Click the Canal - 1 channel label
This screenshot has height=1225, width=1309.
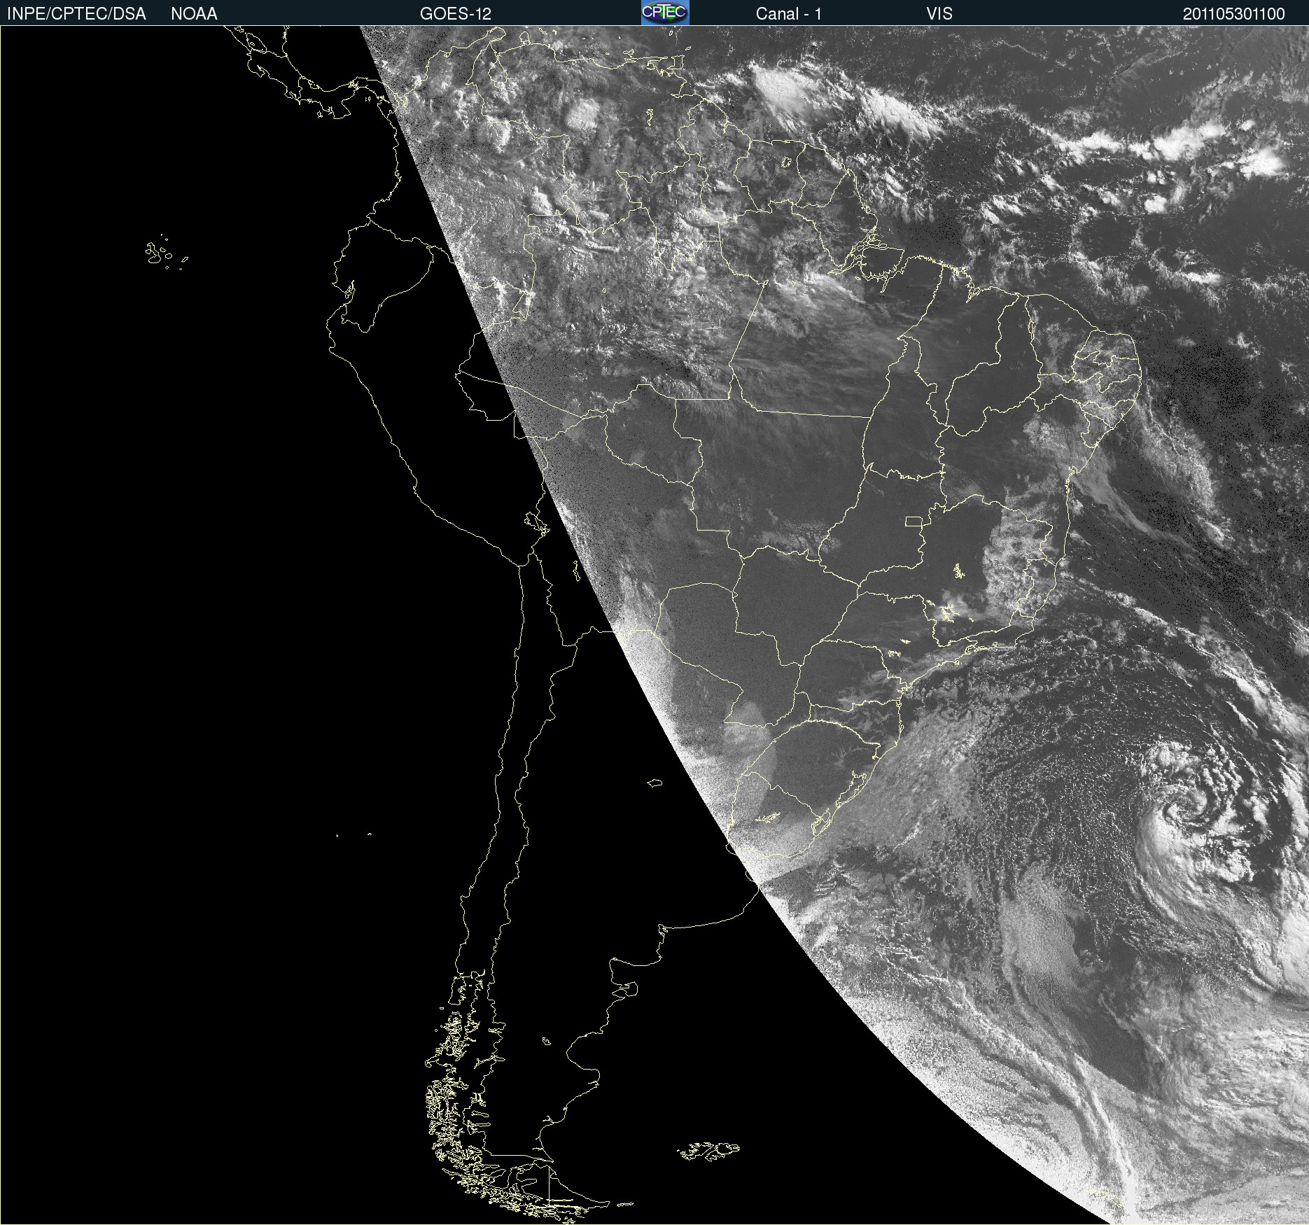click(788, 14)
